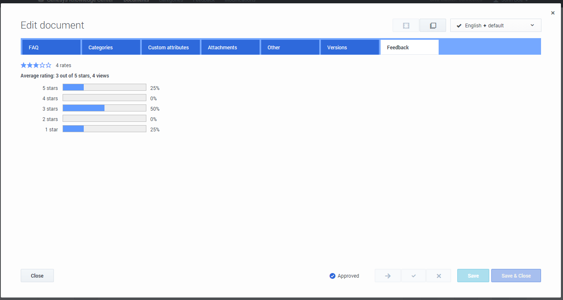Select the stacked window view icon
The height and width of the screenshot is (300, 563).
[x=433, y=26]
